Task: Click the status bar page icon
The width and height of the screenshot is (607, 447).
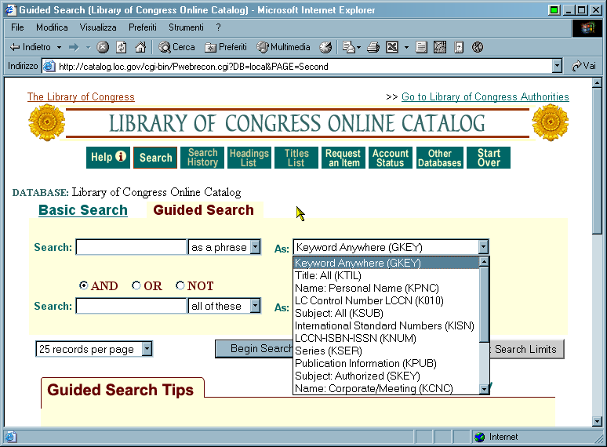Action: [10, 437]
